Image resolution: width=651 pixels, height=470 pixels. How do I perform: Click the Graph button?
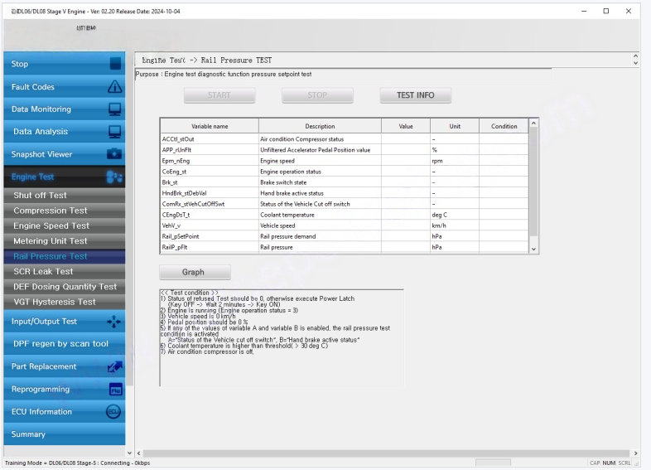(195, 272)
